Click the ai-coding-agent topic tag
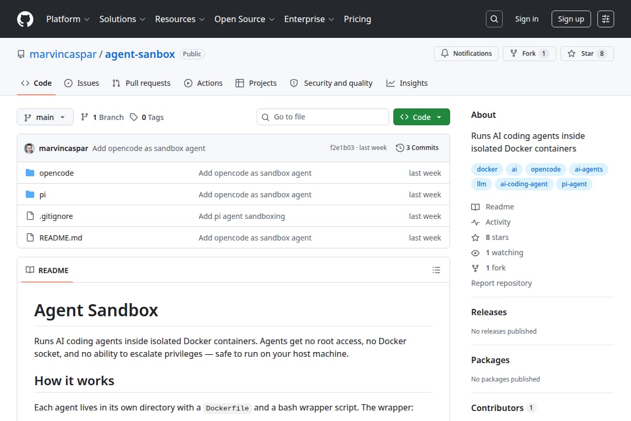This screenshot has height=421, width=631. 524,184
